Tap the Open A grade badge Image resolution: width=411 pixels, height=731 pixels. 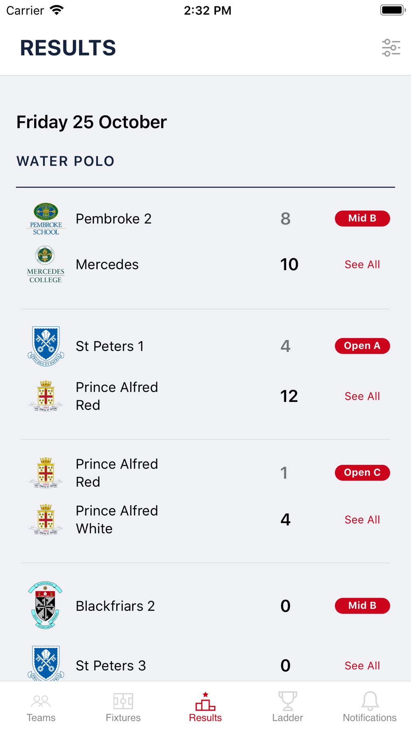coord(362,346)
